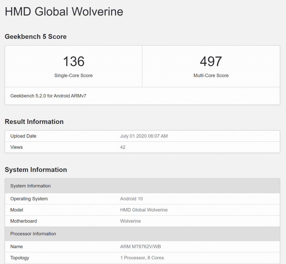The image size is (286, 264).
Task: Click the Views row label
Action: (x=16, y=147)
